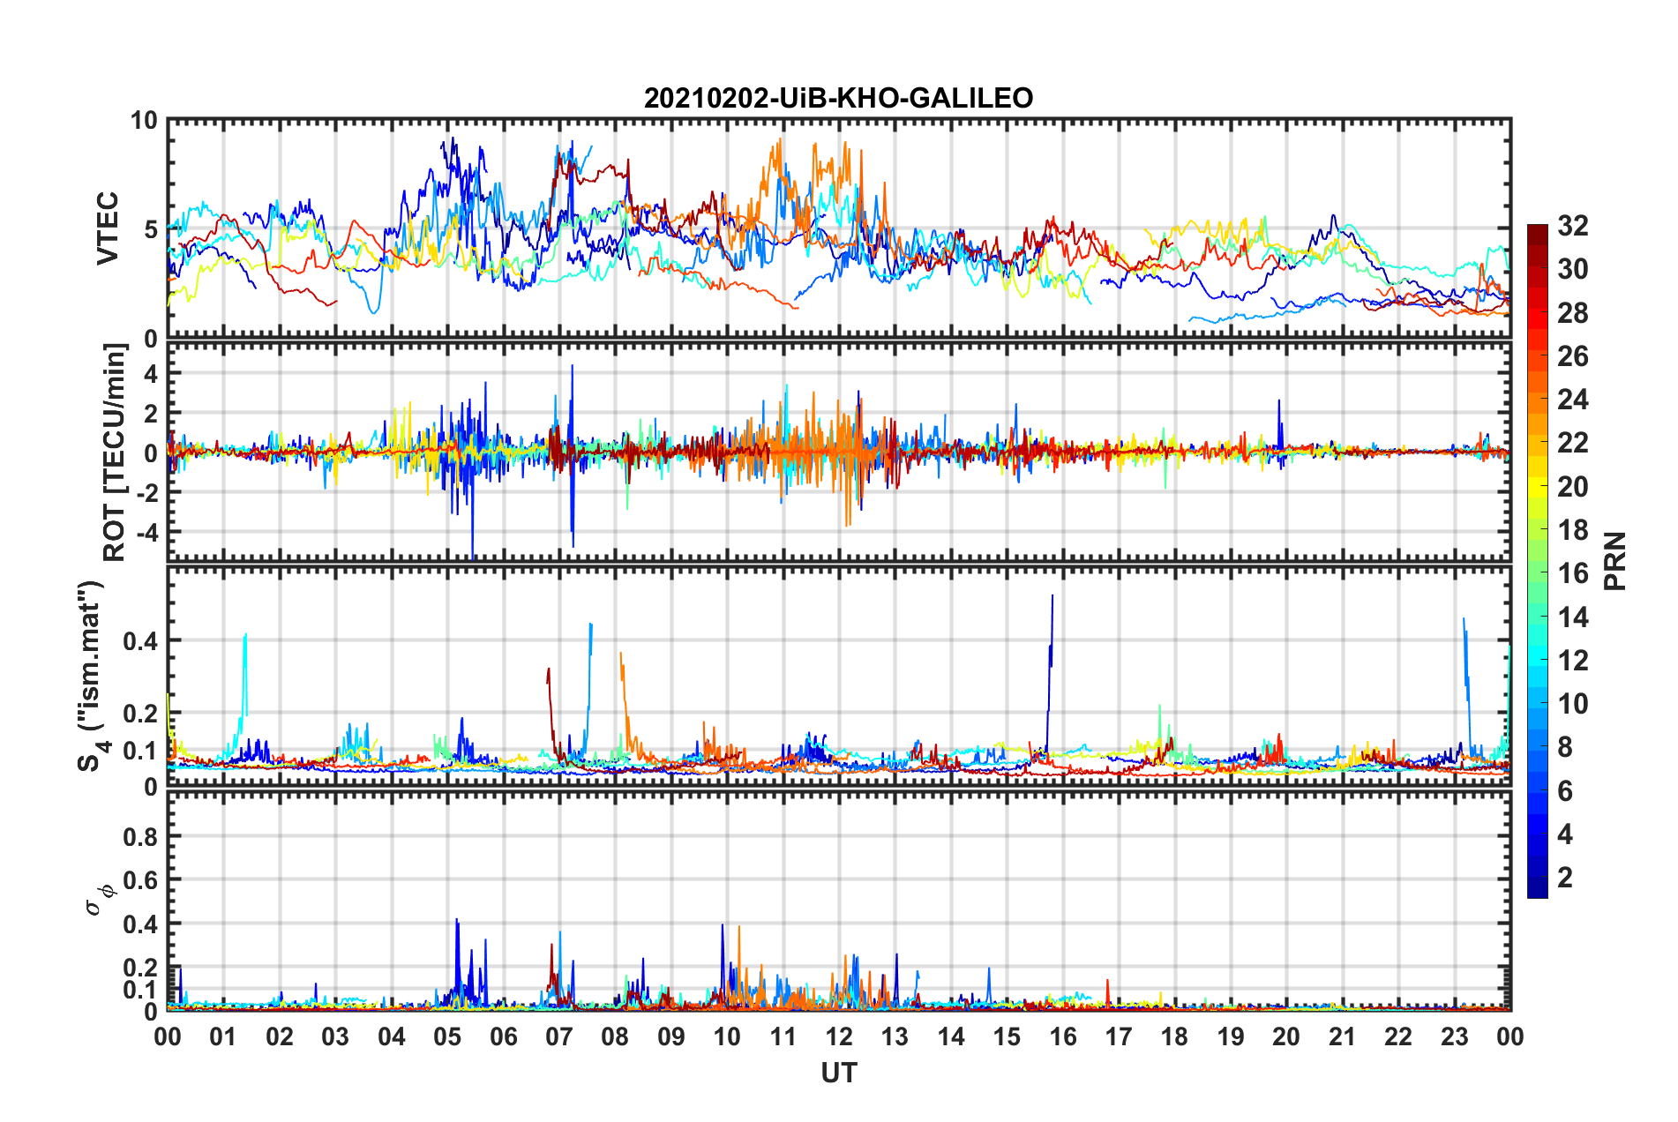The width and height of the screenshot is (1678, 1122).
Task: Click the cyan S4 spike after 01 UT
Action: (243, 688)
